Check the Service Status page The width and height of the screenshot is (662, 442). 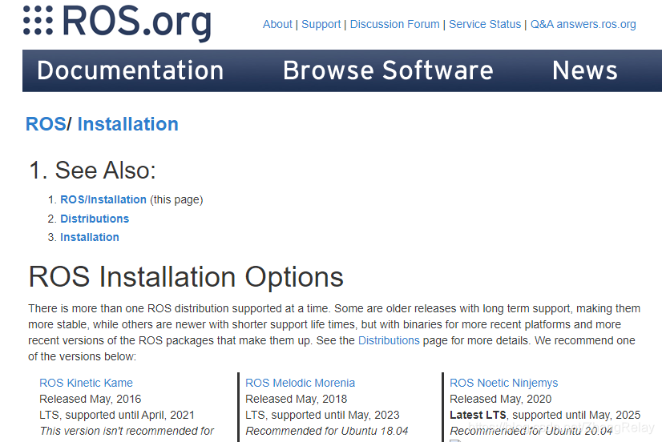(x=485, y=25)
